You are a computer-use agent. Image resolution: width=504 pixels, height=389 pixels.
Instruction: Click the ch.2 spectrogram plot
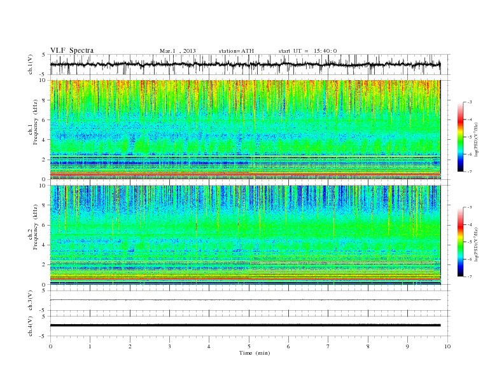245,235
